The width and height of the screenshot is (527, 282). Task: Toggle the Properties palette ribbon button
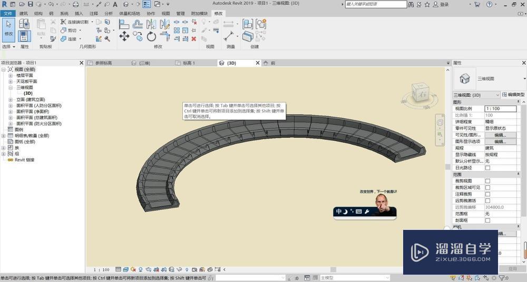(24, 36)
